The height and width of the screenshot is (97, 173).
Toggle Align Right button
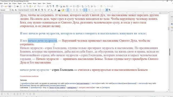[74, 10]
